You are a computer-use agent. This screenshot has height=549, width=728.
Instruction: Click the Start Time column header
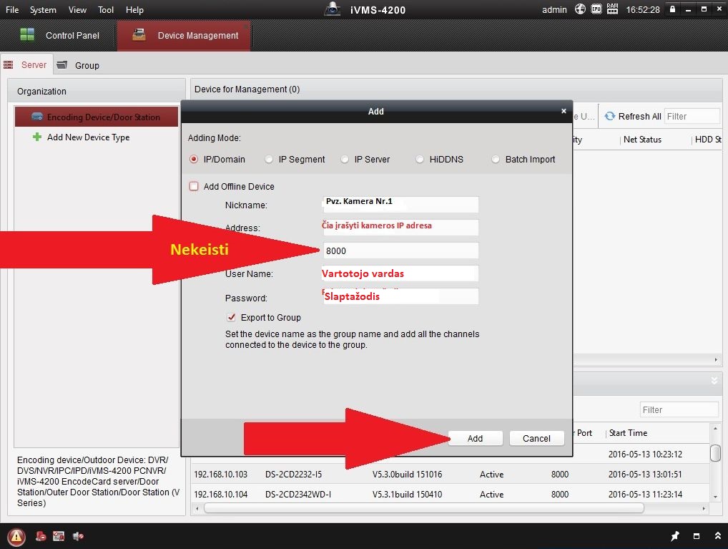(x=628, y=433)
